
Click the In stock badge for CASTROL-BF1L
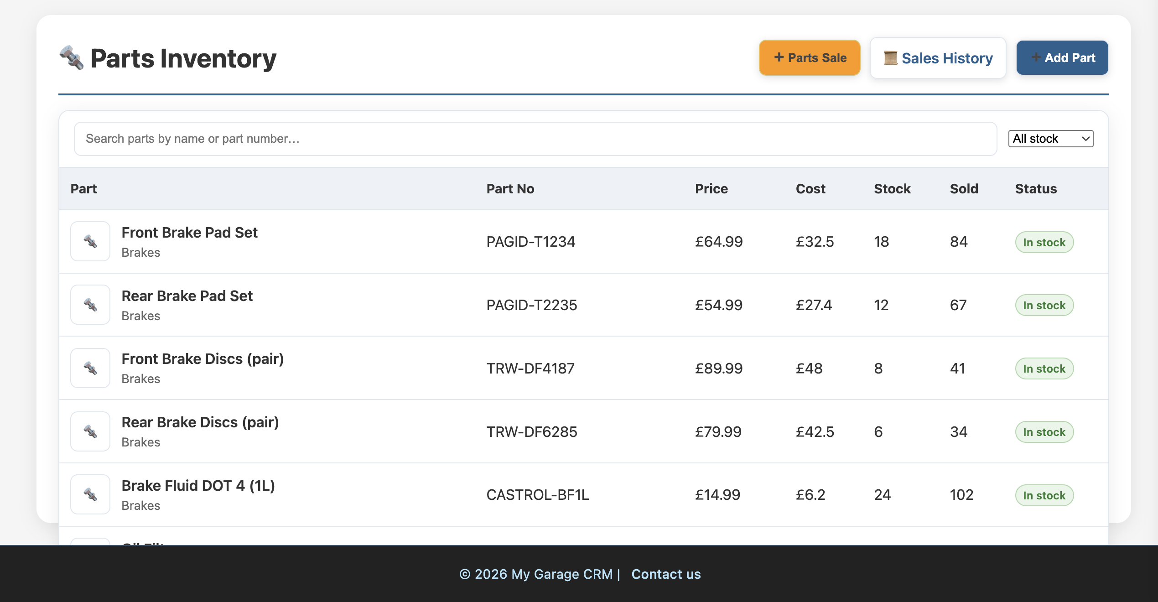[x=1044, y=495]
